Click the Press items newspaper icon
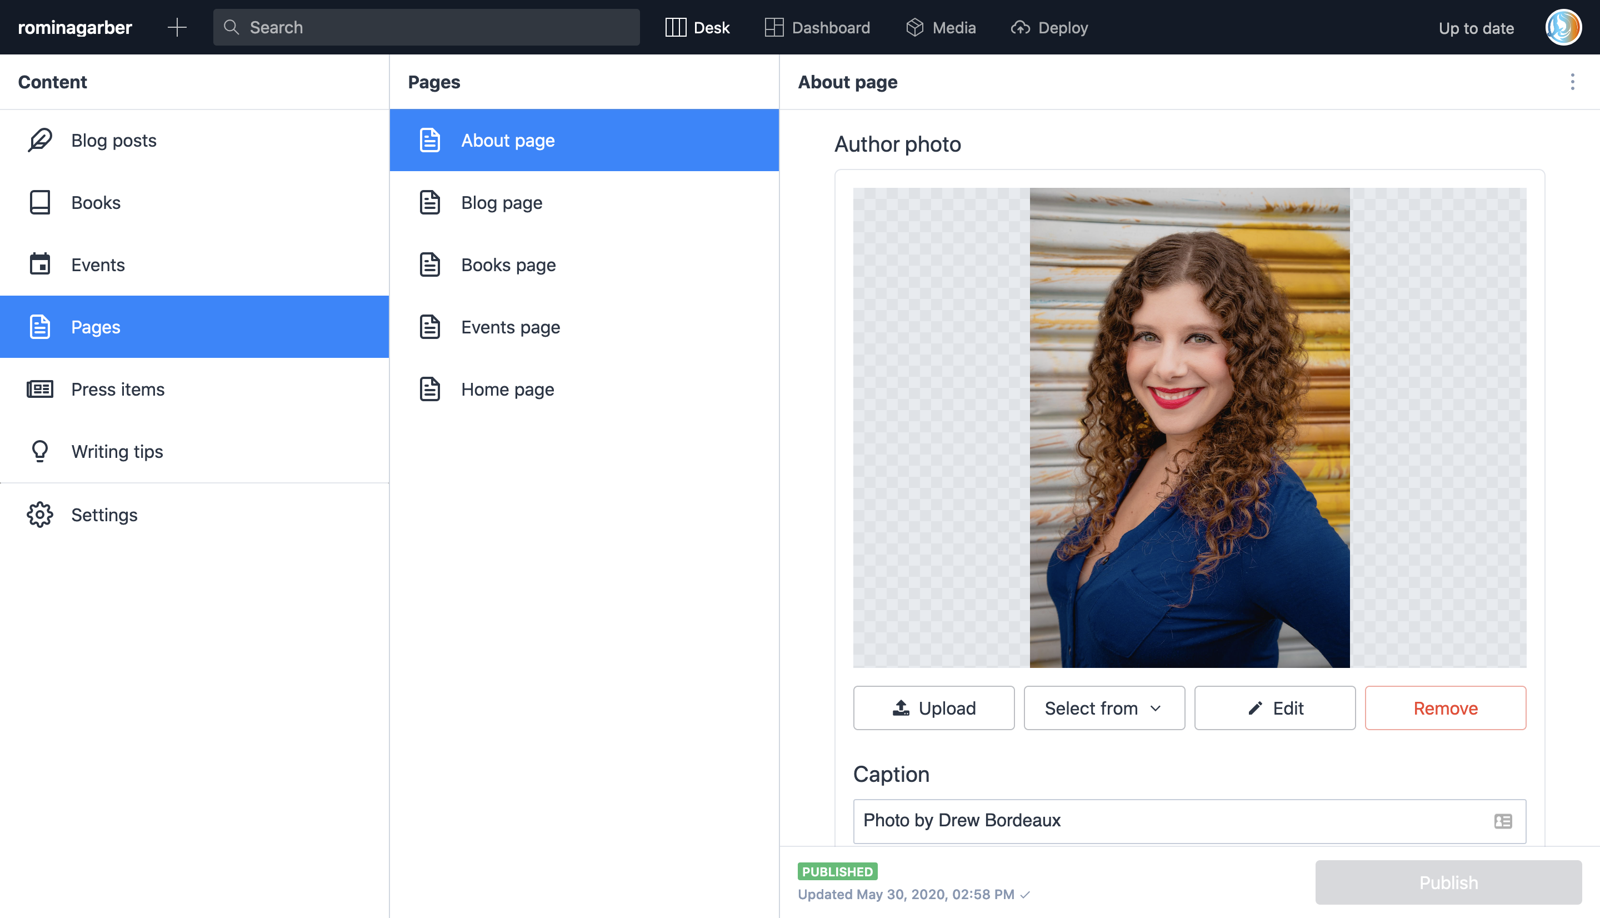The height and width of the screenshot is (918, 1600). tap(39, 389)
